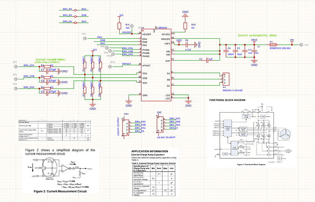Click resistor R11 1kΩ symbol
315x202 pixels.
(x=119, y=26)
